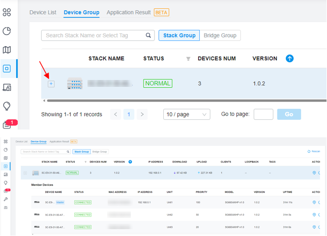The width and height of the screenshot is (327, 236).
Task: Locate the first member device with its pin icon
Action: coord(314,202)
